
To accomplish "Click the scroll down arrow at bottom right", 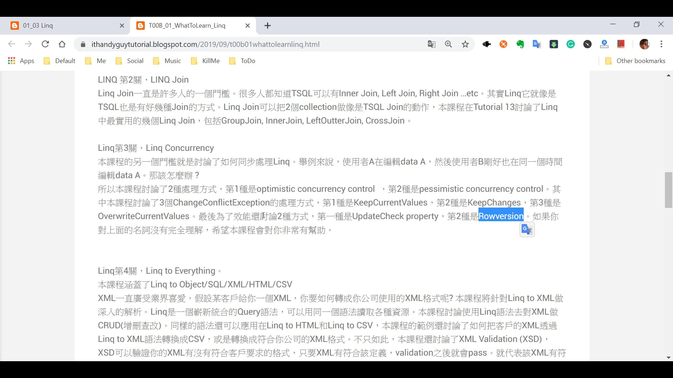I will (x=668, y=358).
